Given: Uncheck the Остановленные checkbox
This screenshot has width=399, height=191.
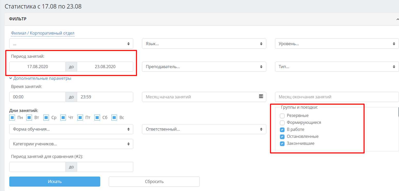Looking at the screenshot, I should pos(282,137).
